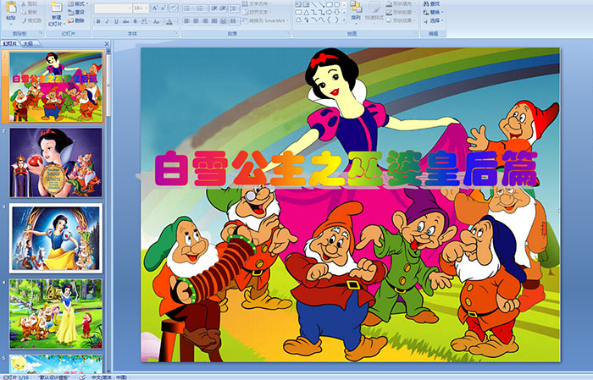Toggle Strikethrough (abc) formatting
This screenshot has width=593, height=380.
[x=125, y=21]
